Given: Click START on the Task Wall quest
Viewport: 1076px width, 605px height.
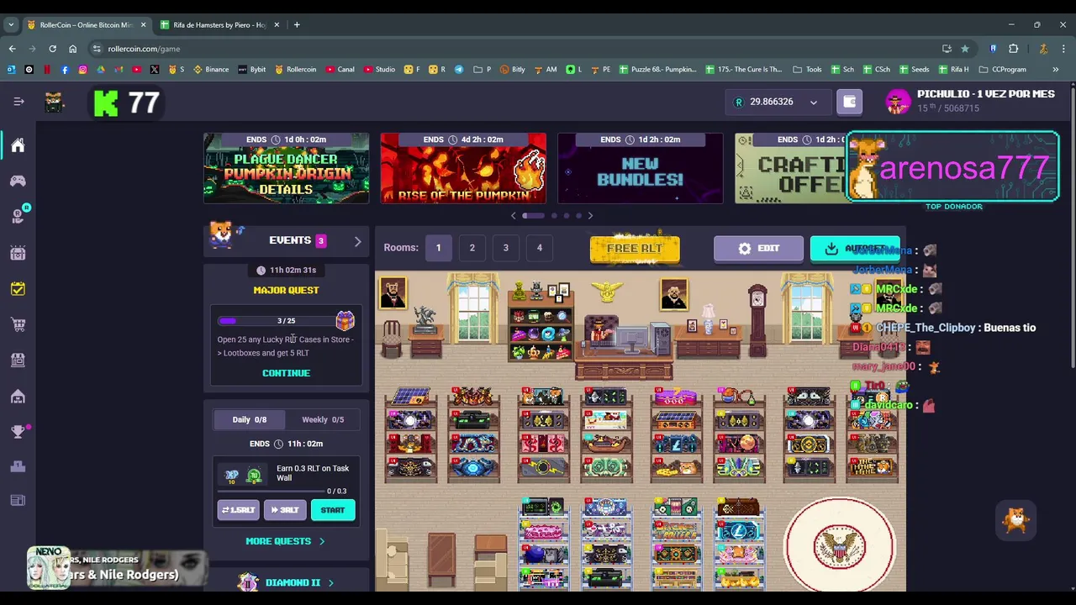Looking at the screenshot, I should click(333, 510).
